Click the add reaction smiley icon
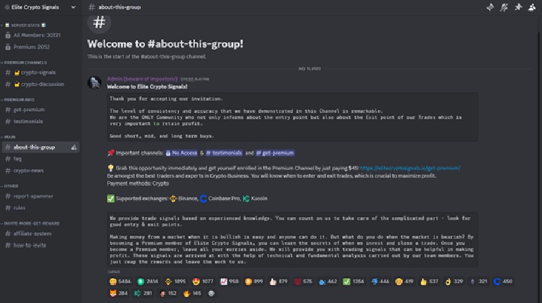The height and width of the screenshot is (303, 542). tap(211, 293)
